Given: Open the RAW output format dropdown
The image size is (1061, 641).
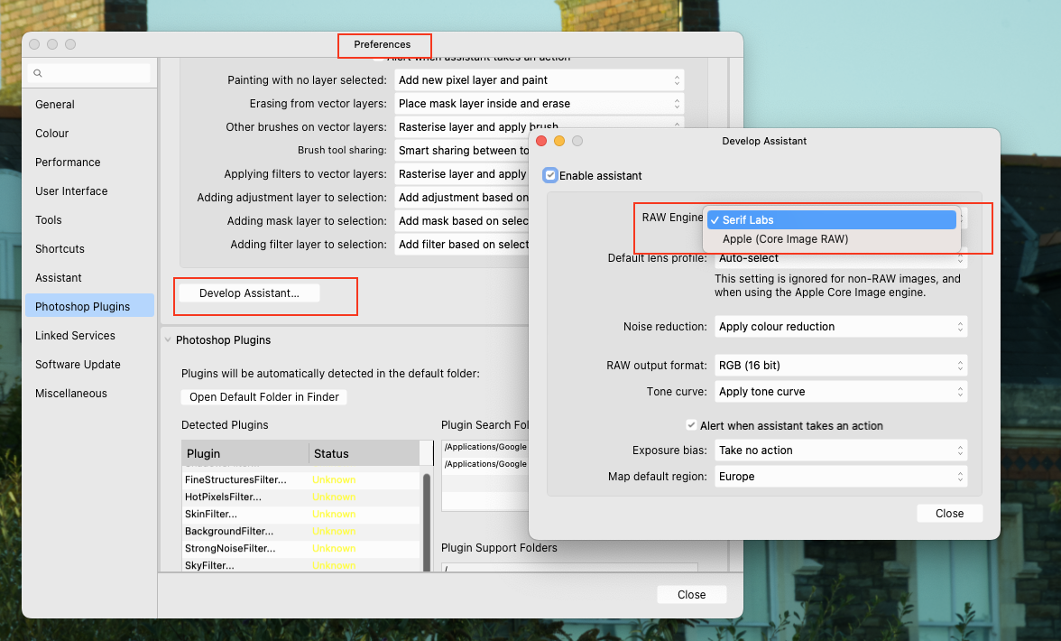Looking at the screenshot, I should [x=840, y=365].
